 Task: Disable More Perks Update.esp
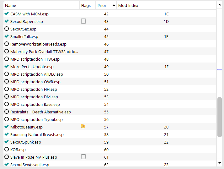(7, 66)
